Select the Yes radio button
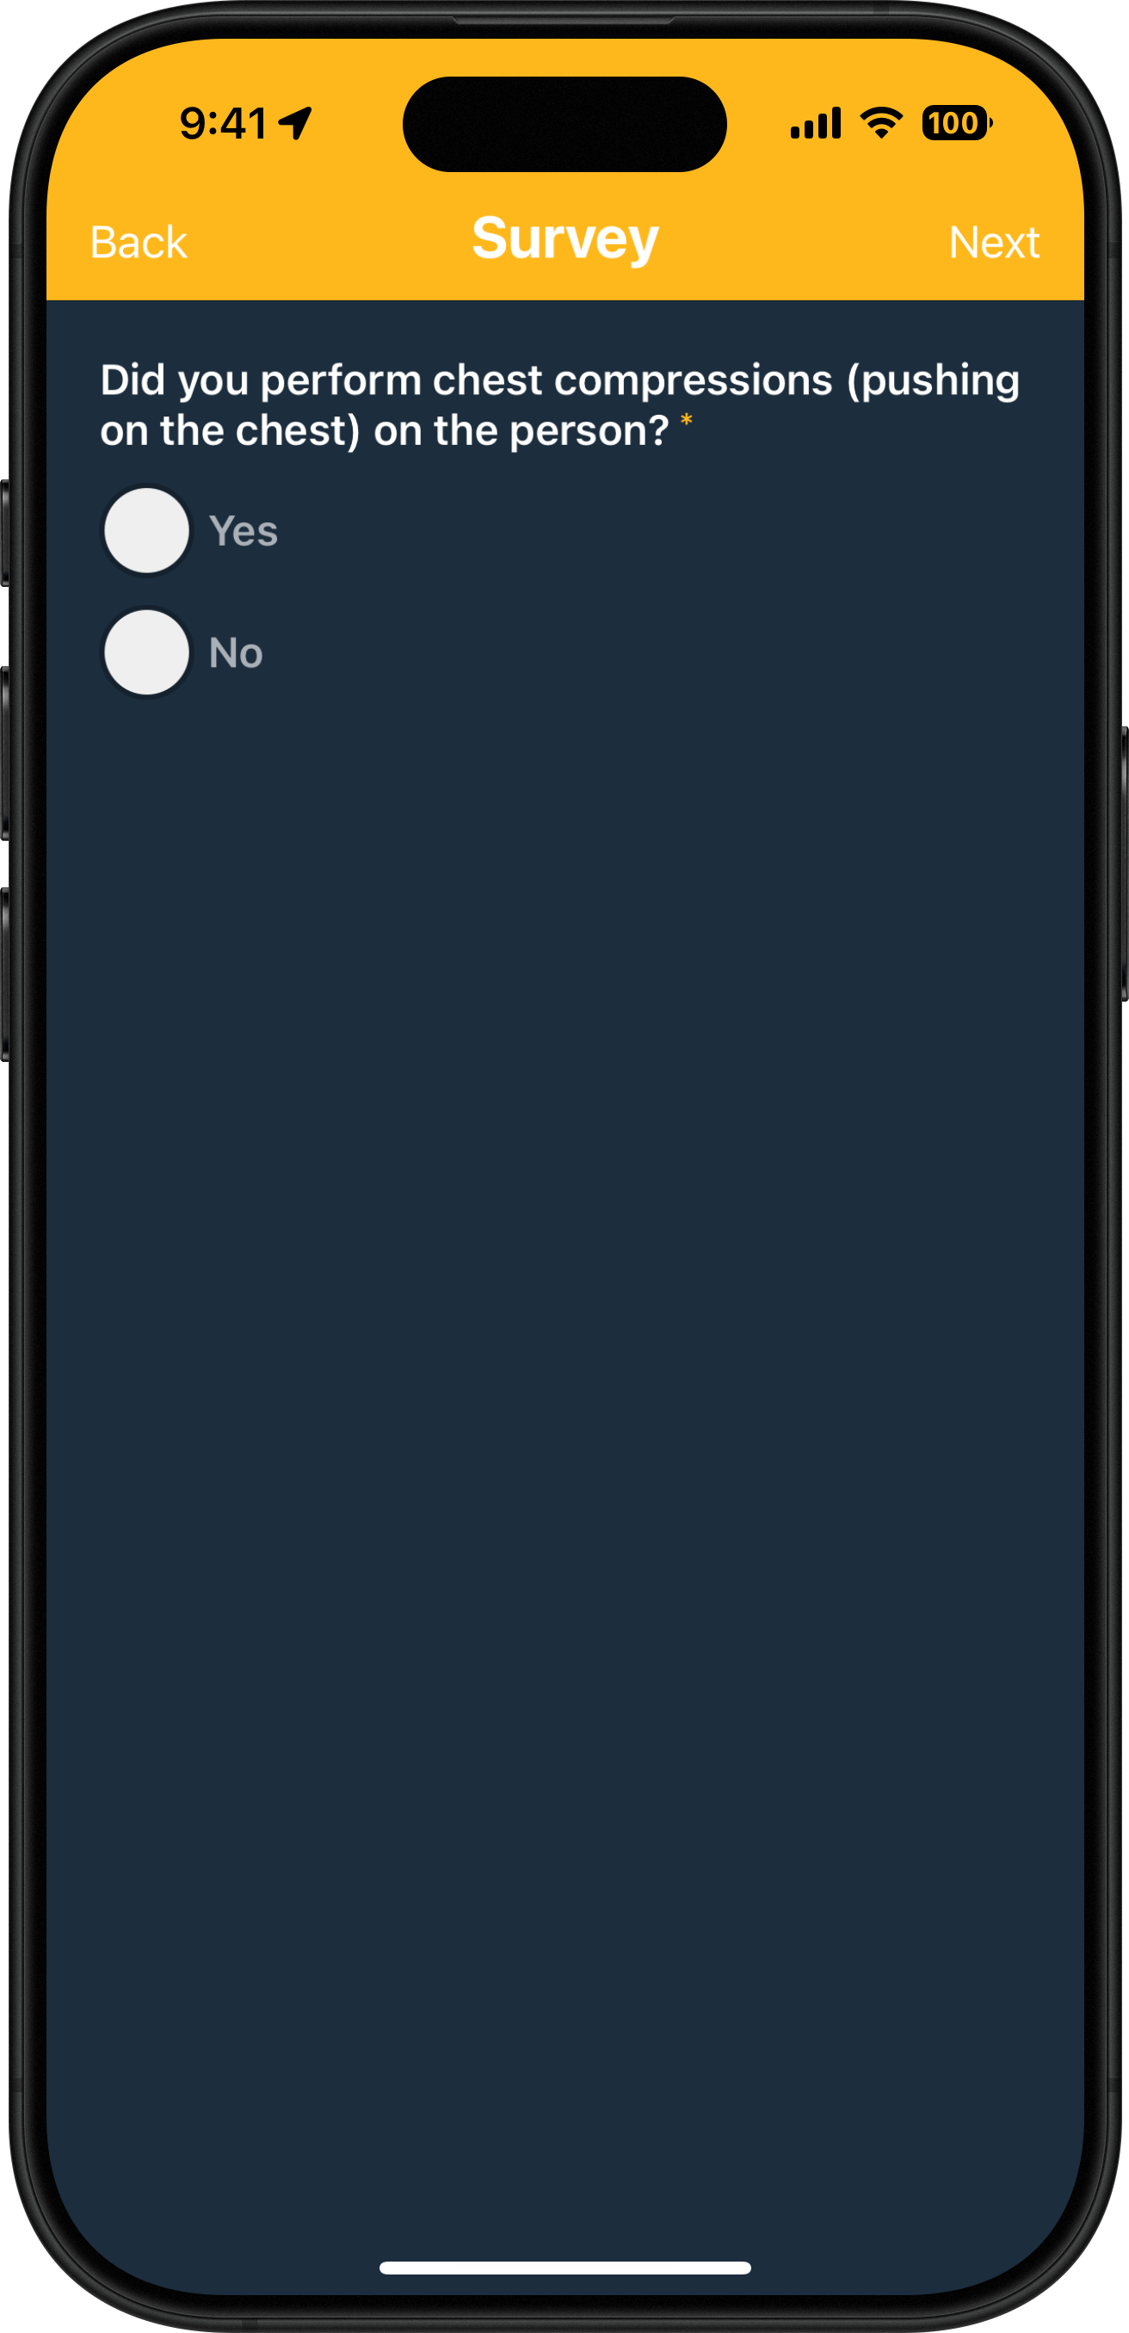 coord(146,531)
